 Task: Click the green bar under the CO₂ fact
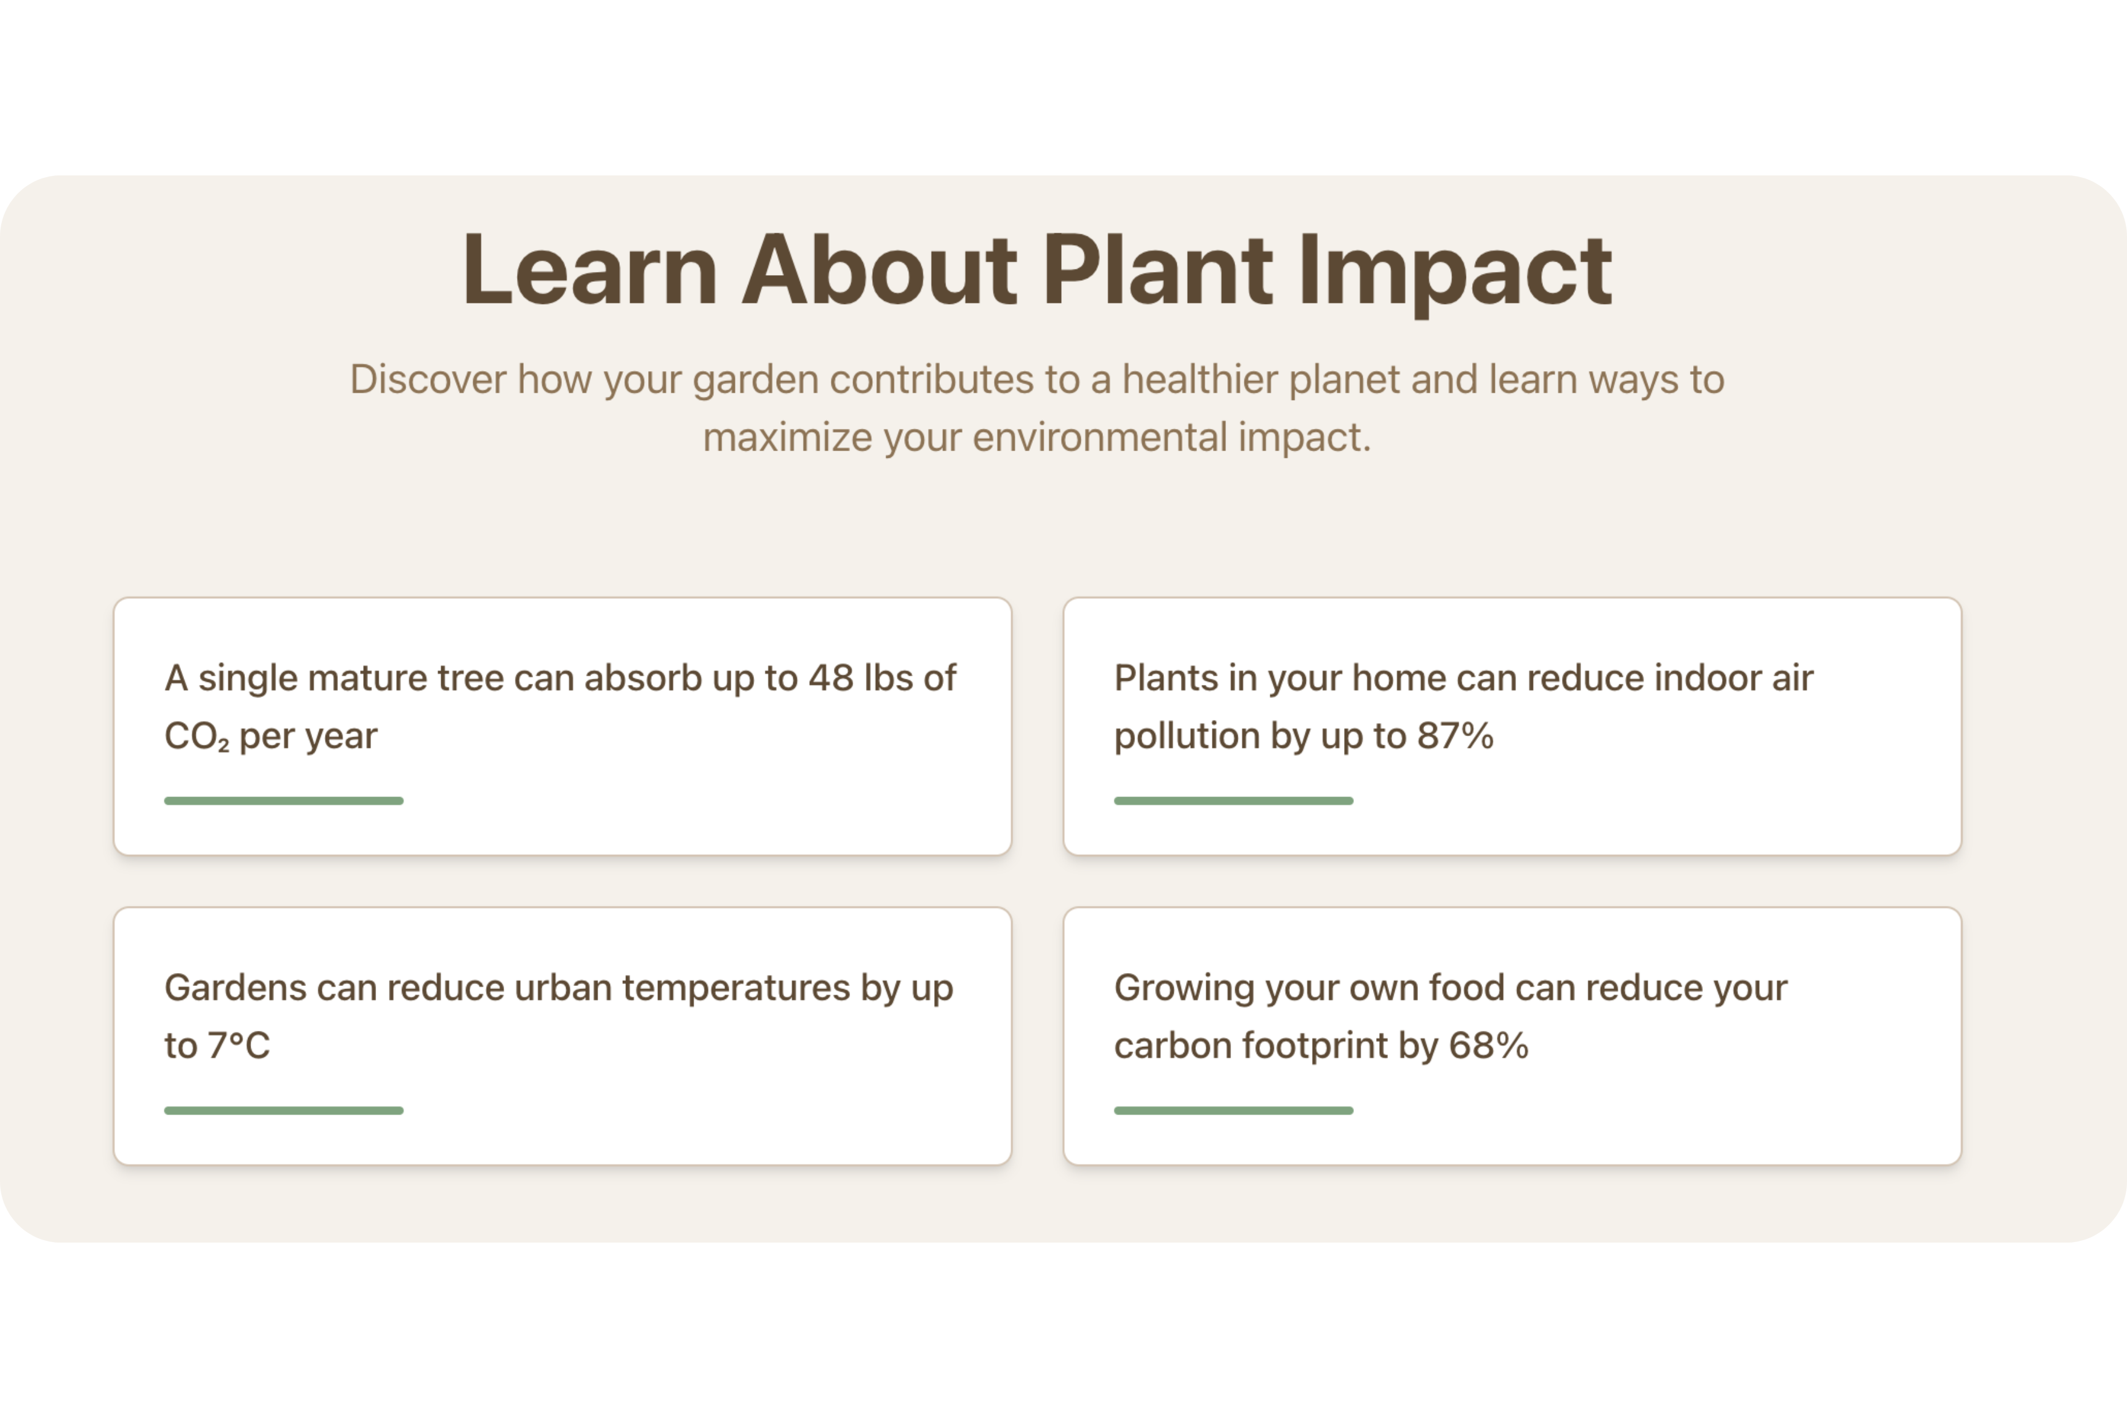(284, 800)
